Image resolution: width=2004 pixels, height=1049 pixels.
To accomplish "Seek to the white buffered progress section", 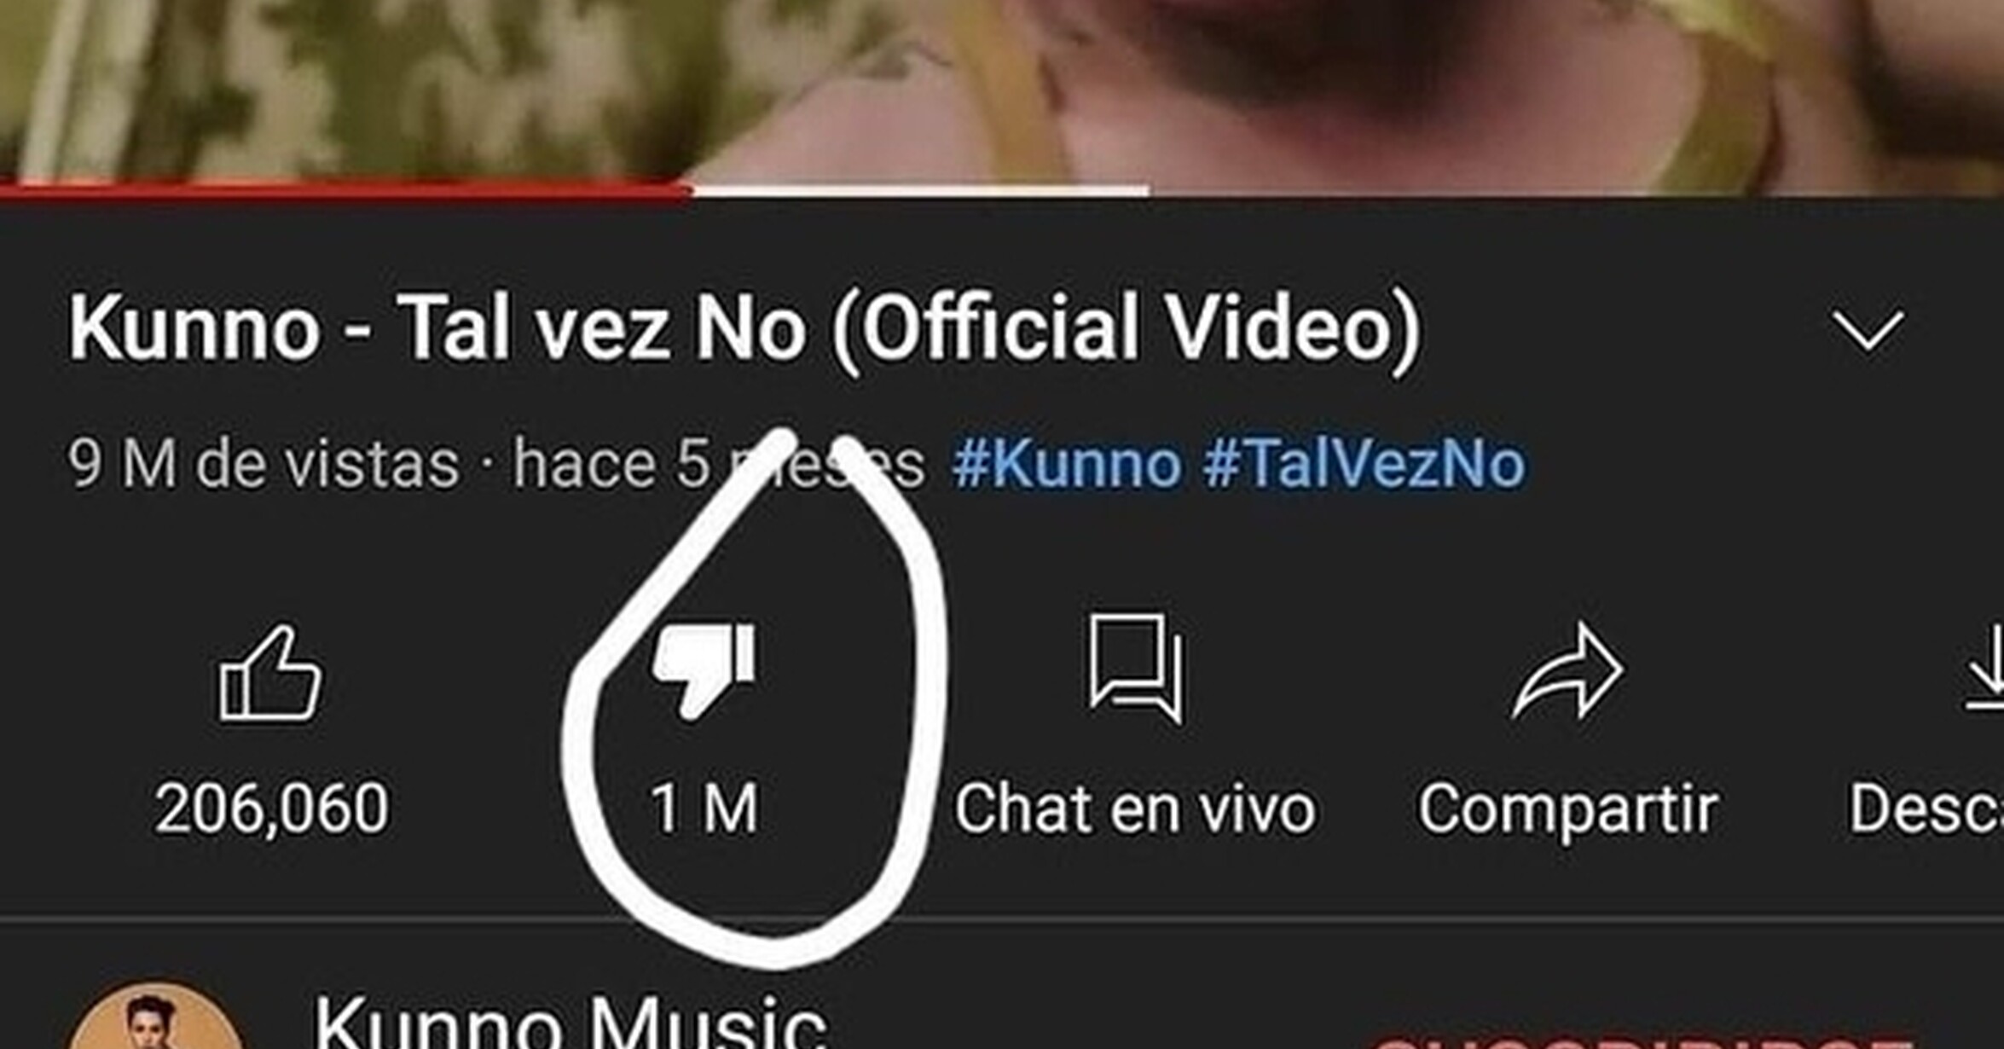I will 920,189.
